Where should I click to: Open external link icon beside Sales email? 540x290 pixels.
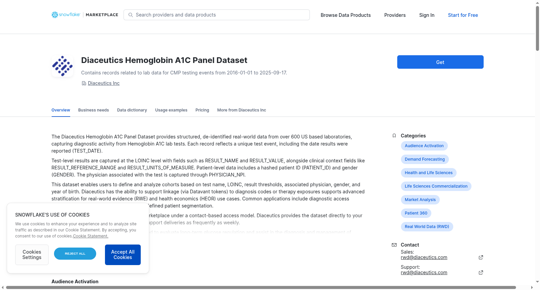point(481,257)
